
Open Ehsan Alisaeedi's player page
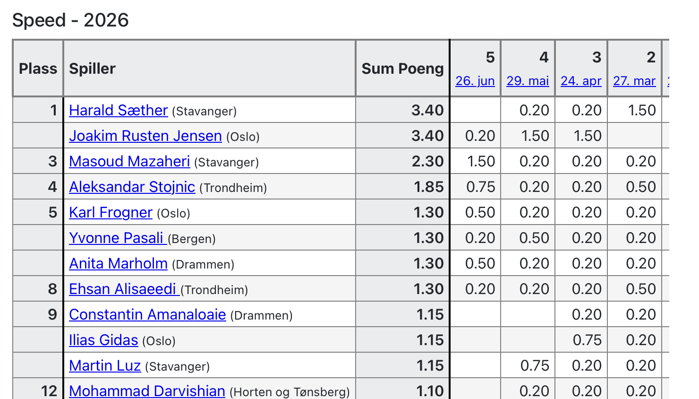coord(124,289)
